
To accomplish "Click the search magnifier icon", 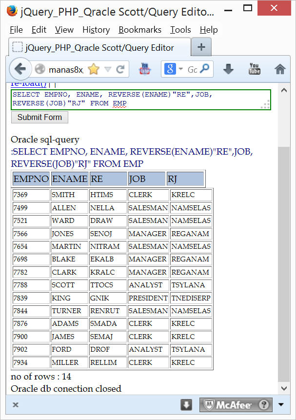I will (205, 69).
